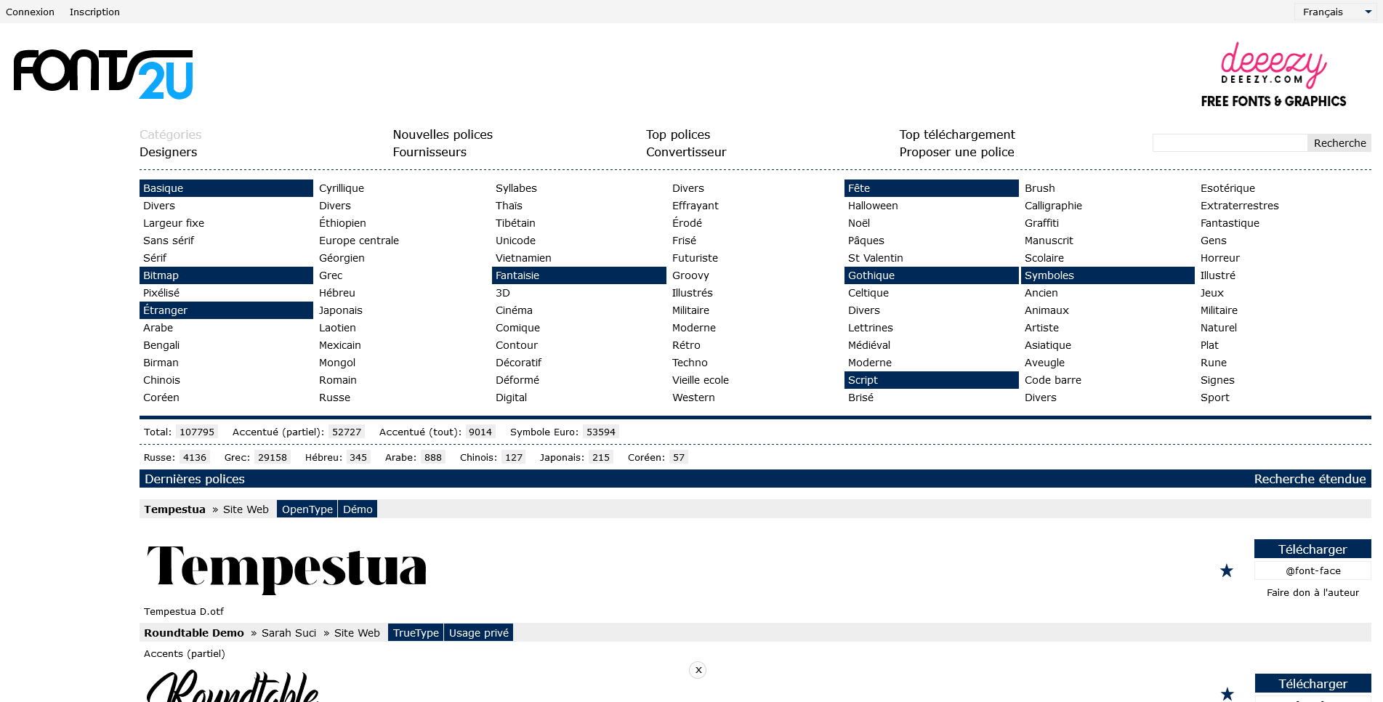Select the Japonais category
This screenshot has height=702, width=1383.
[341, 310]
